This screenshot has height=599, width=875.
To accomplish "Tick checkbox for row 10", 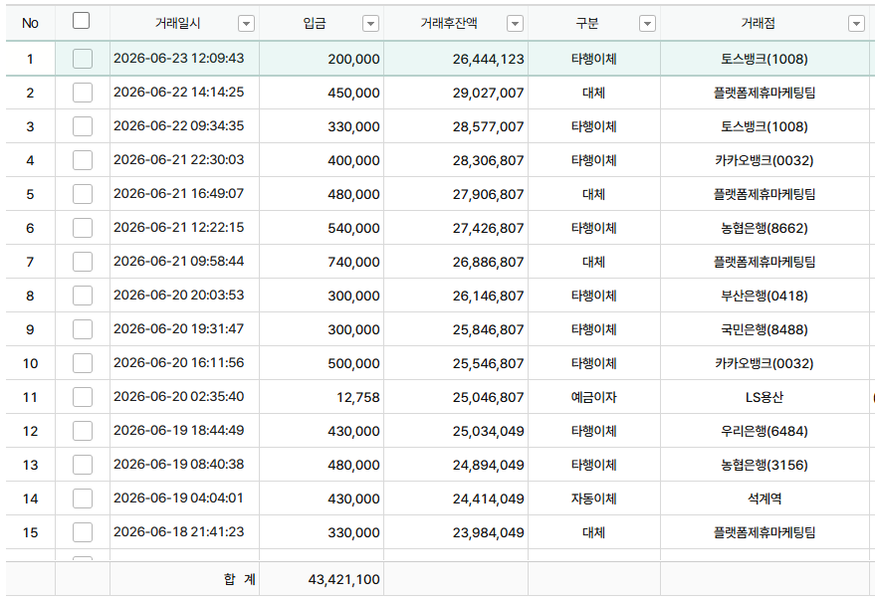I will (83, 363).
